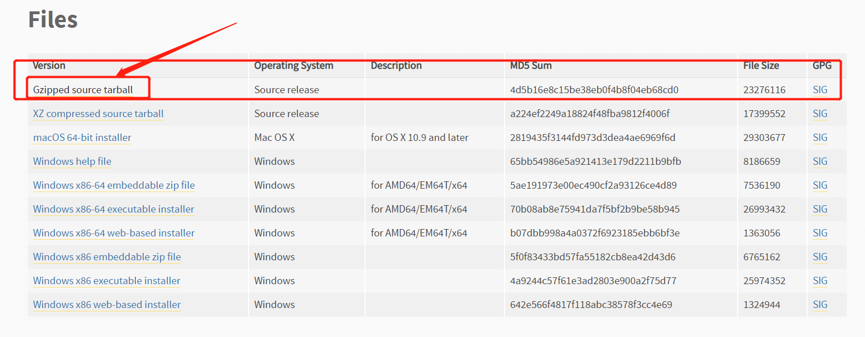Open the SIG link for the macOS installer
The width and height of the screenshot is (865, 337).
pyautogui.click(x=820, y=137)
